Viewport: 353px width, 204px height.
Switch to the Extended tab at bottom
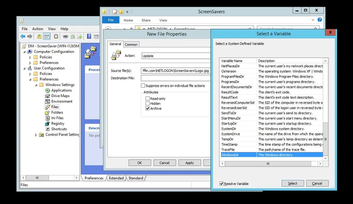click(116, 178)
